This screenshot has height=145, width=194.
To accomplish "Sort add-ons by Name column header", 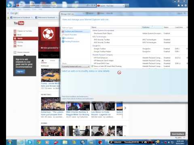I will pyautogui.click(x=116, y=27).
